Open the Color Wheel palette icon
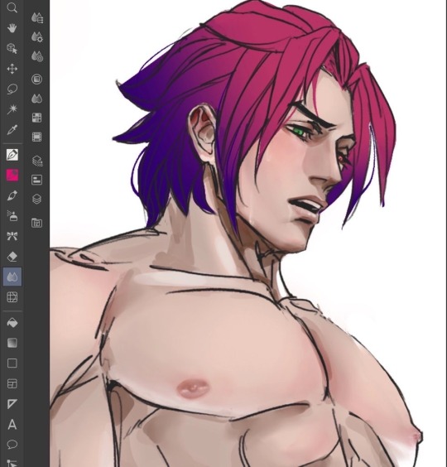The image size is (447, 467). pos(36,79)
